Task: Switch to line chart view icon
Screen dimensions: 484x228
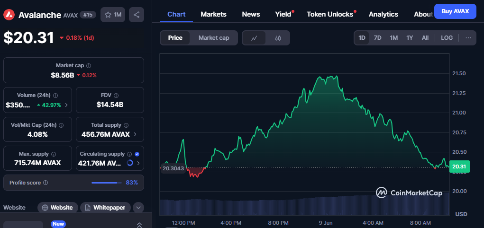Action: click(254, 38)
